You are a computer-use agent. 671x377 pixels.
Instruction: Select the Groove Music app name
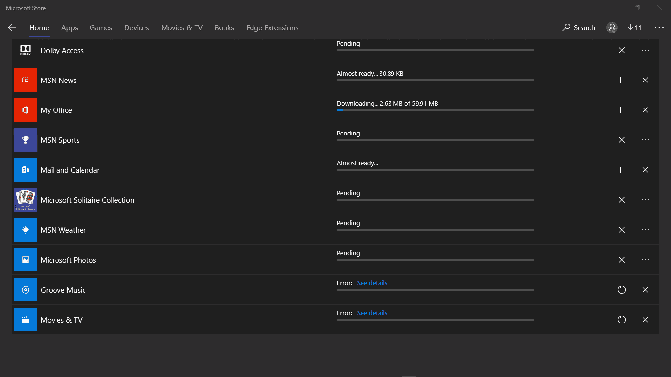click(x=63, y=290)
